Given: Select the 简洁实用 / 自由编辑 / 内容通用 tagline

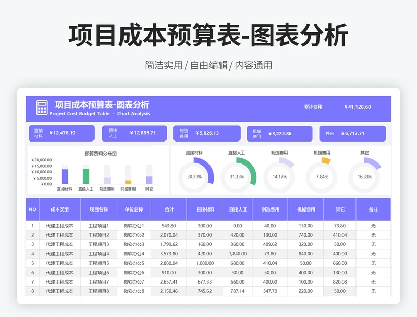Looking at the screenshot, I should [x=208, y=65].
